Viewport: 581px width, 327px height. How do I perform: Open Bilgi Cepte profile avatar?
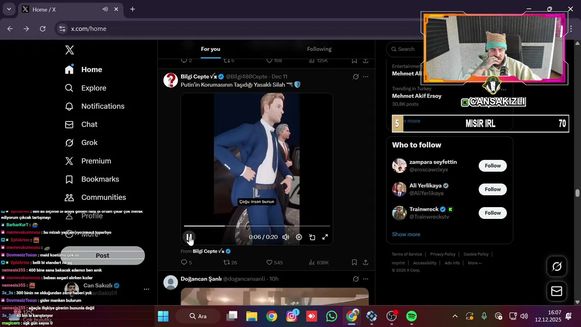pos(171,80)
